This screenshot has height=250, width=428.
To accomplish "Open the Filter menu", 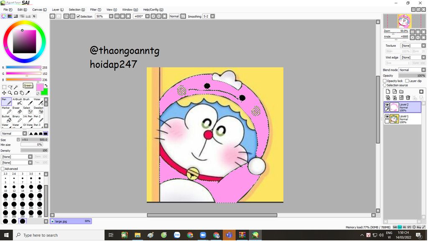I will pos(96,10).
